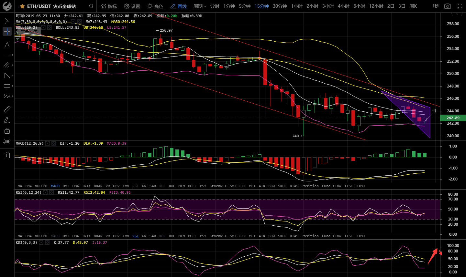Viewport: 466px width, 277px height.
Task: Toggle the drawing lock icon
Action: 7,131
